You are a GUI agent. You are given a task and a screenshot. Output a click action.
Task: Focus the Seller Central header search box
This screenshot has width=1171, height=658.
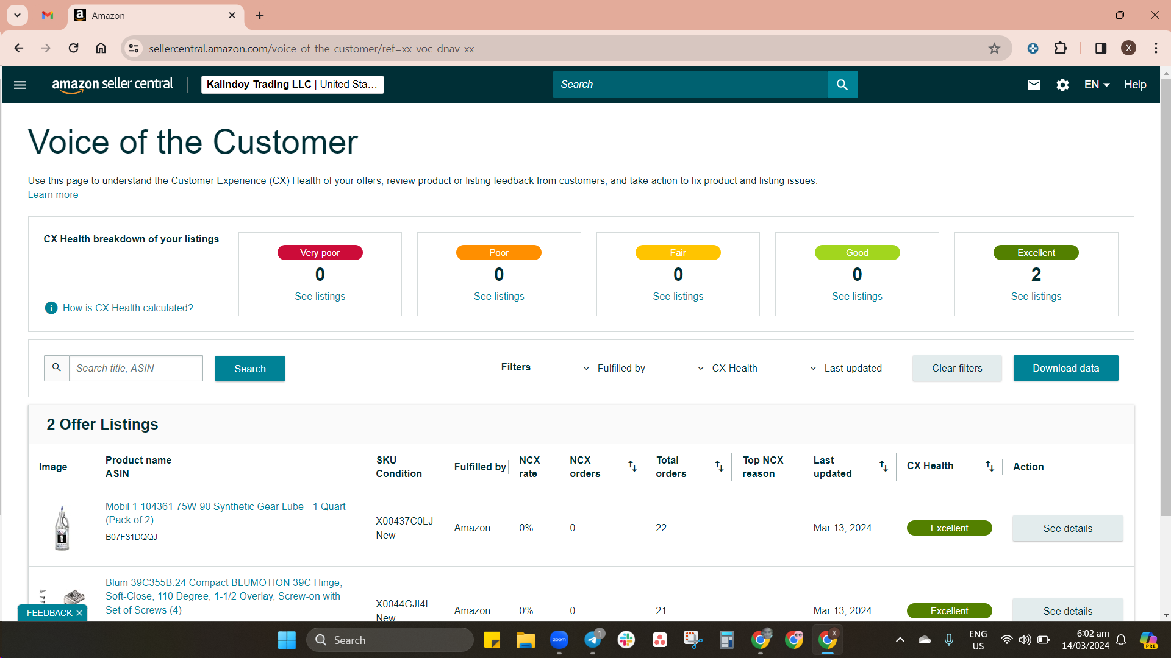(690, 85)
